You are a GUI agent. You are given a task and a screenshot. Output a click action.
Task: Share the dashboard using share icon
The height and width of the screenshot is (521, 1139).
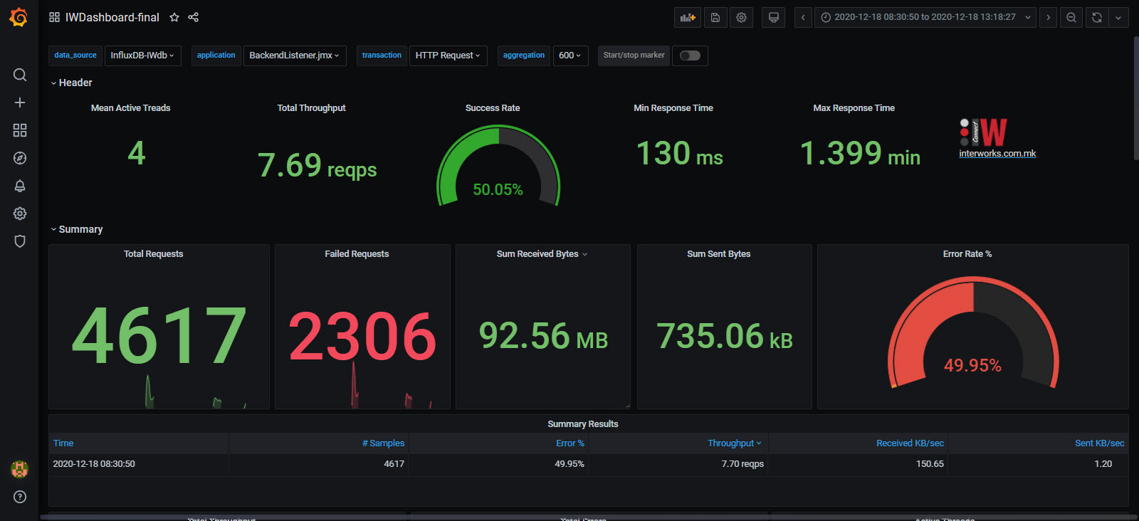(x=194, y=17)
